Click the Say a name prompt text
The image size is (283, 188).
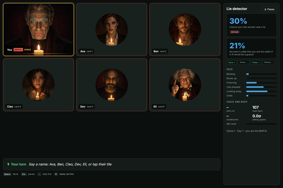pyautogui.click(x=70, y=164)
